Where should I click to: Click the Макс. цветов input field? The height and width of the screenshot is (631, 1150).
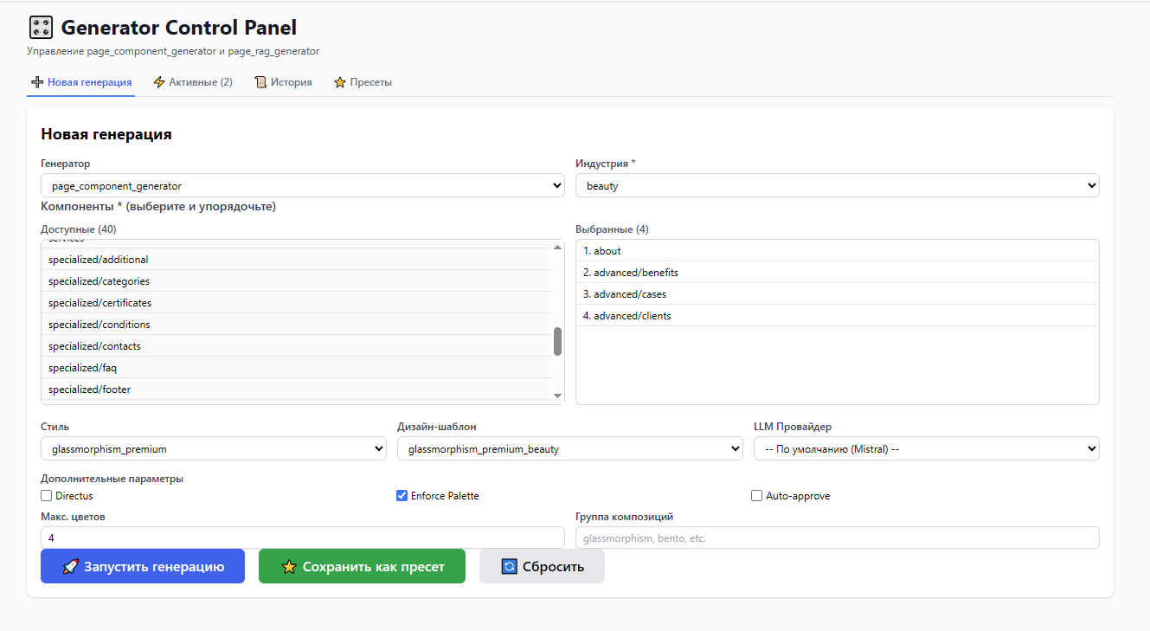click(x=303, y=538)
